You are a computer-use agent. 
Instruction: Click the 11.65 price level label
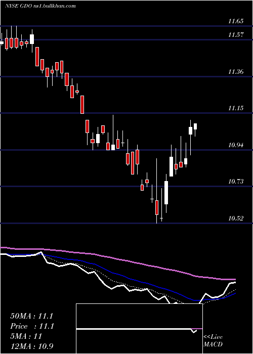click(x=236, y=21)
